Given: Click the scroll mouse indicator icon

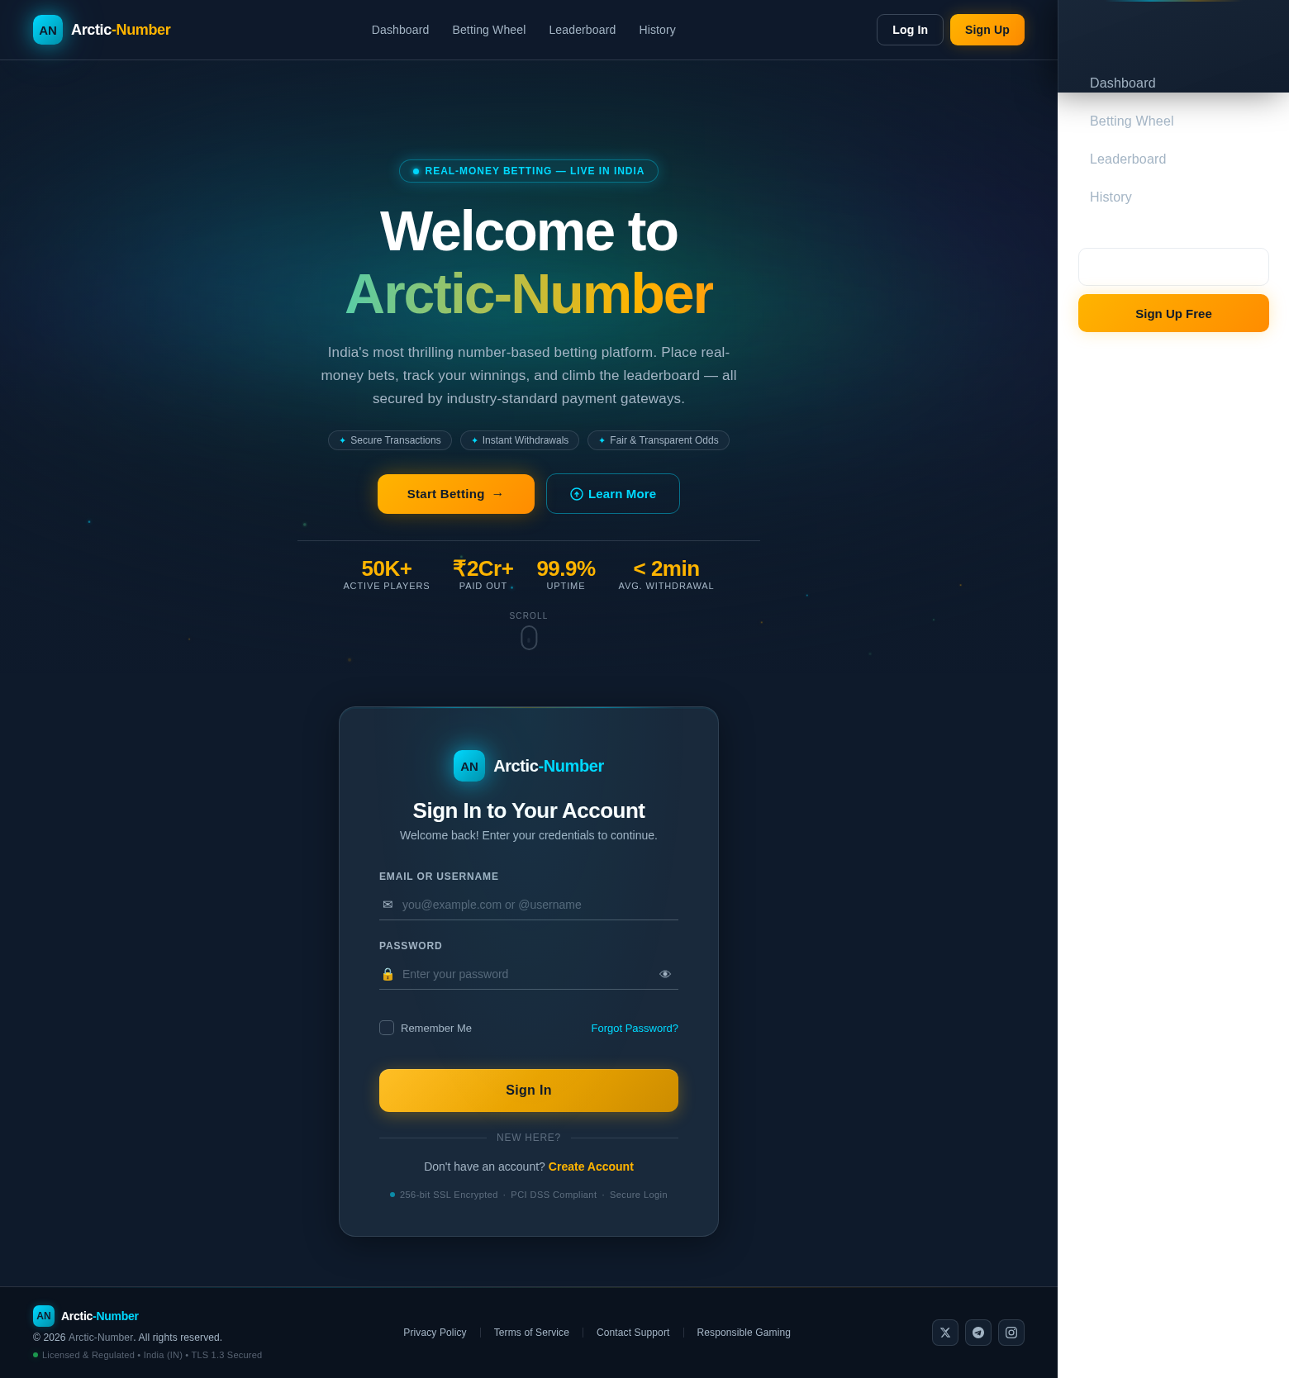Looking at the screenshot, I should 529,638.
